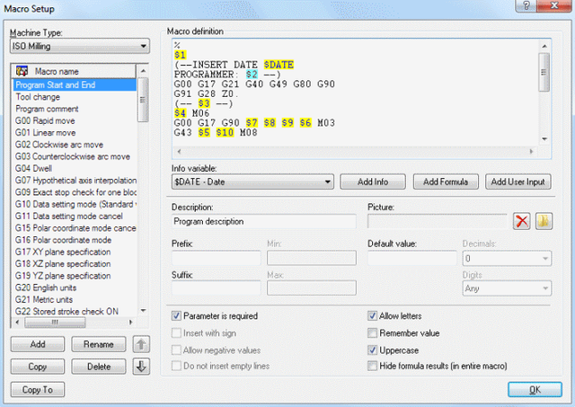Click the $DATE variable in macro definition
The height and width of the screenshot is (407, 575).
279,65
